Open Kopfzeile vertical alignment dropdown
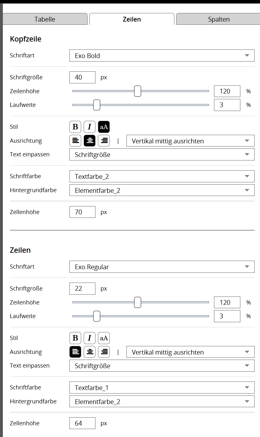The image size is (260, 437). click(190, 141)
